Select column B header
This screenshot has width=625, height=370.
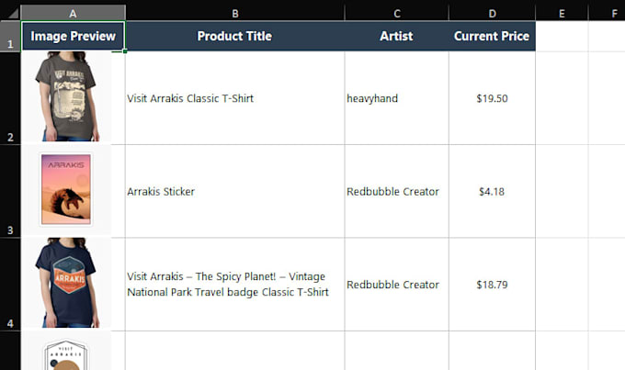click(x=235, y=13)
